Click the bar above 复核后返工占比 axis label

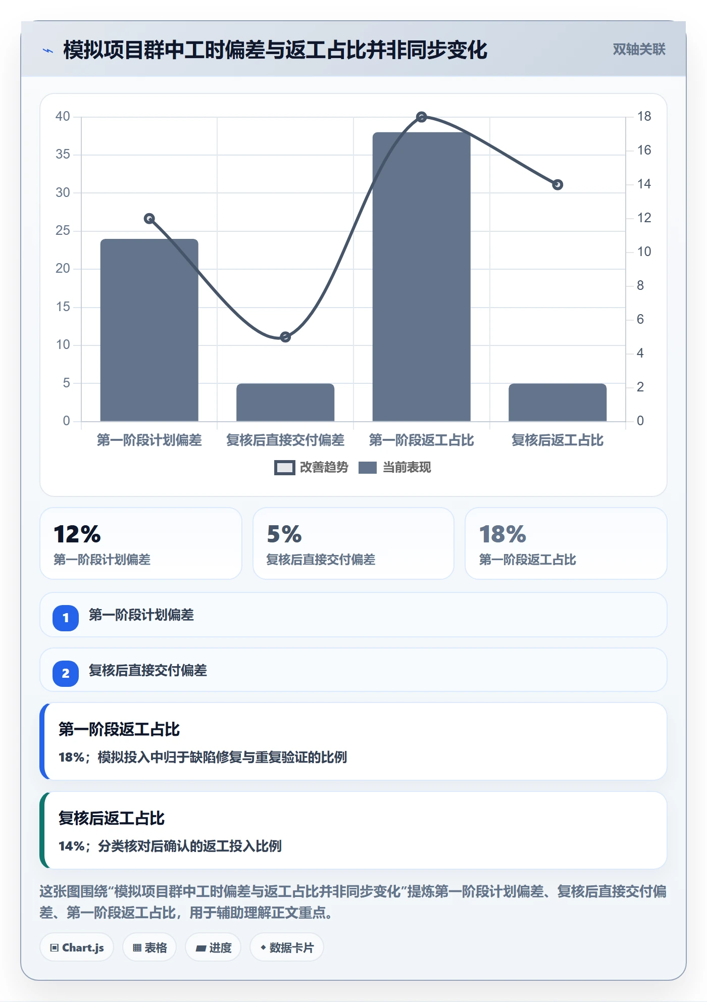point(558,403)
